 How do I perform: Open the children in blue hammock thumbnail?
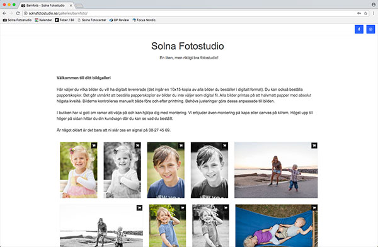(277, 226)
